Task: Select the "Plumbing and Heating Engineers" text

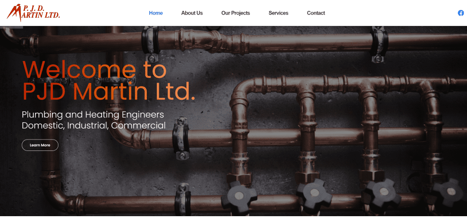Action: click(x=93, y=114)
